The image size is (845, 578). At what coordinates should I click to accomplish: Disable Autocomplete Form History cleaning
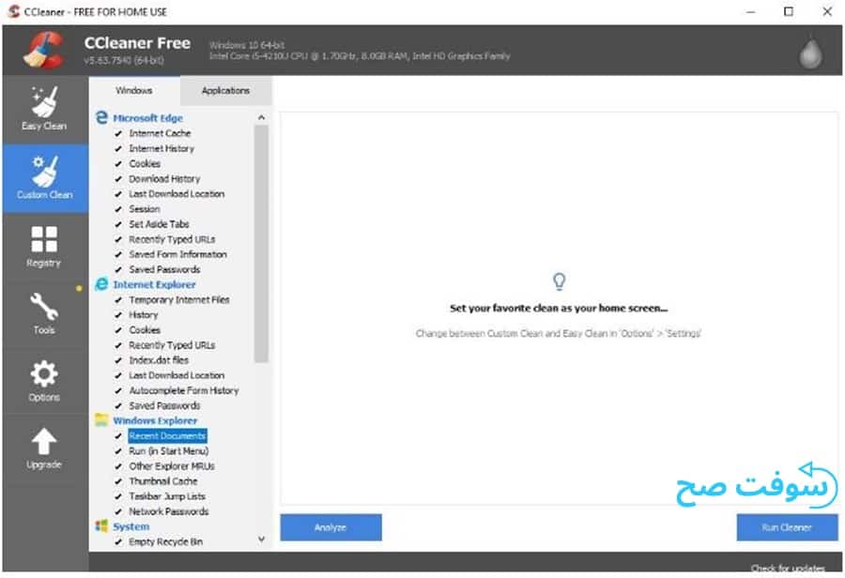click(118, 390)
